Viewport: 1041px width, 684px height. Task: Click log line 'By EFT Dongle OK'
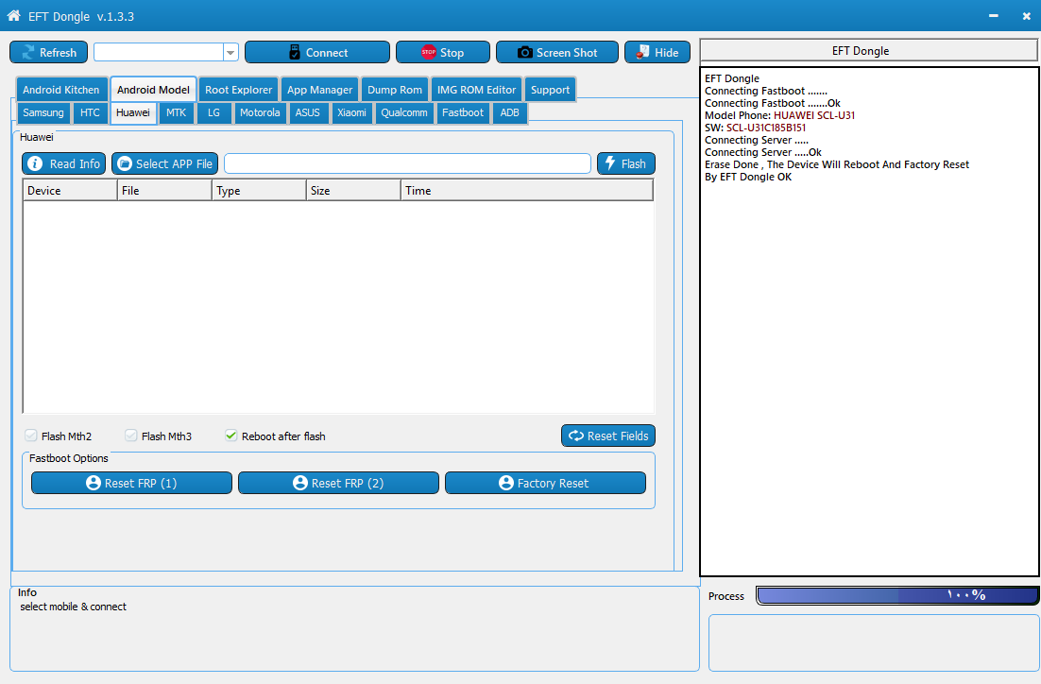pyautogui.click(x=747, y=177)
